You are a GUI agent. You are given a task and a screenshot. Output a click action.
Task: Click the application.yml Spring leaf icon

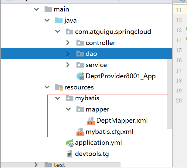[70, 143]
